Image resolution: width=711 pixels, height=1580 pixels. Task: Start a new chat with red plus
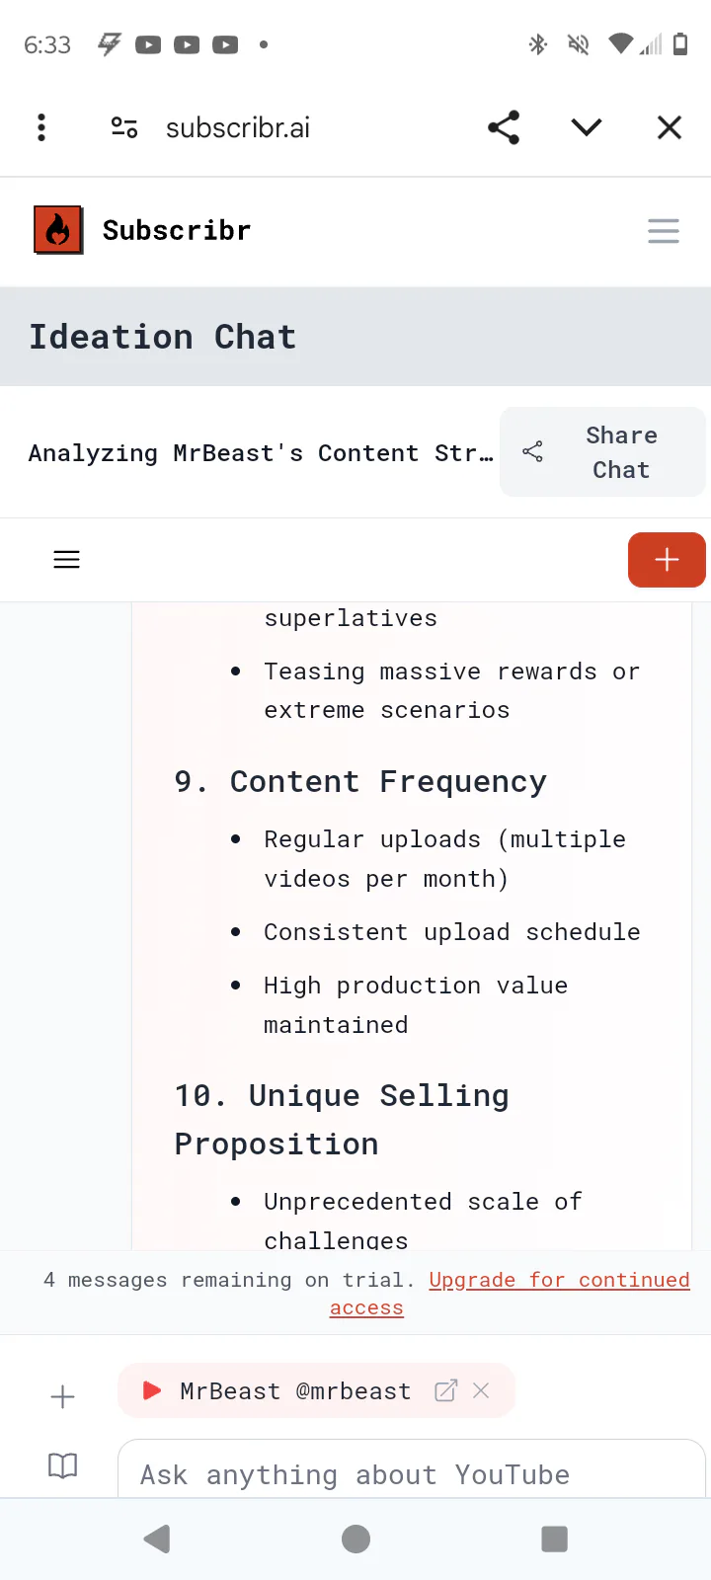pyautogui.click(x=667, y=560)
